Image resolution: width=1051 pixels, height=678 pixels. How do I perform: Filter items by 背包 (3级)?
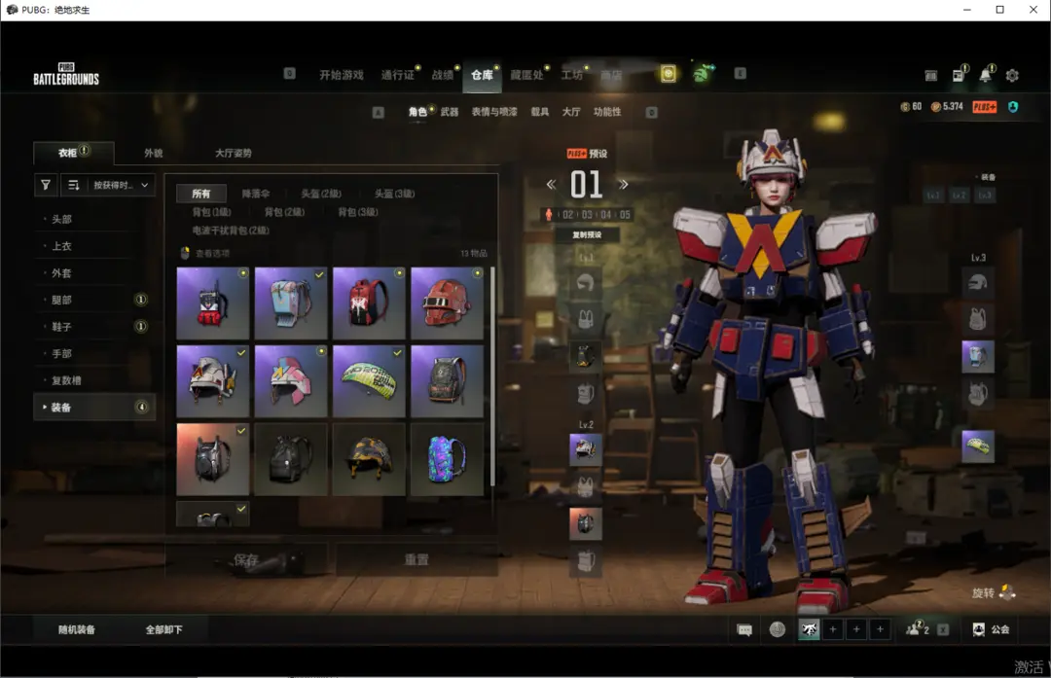click(358, 212)
